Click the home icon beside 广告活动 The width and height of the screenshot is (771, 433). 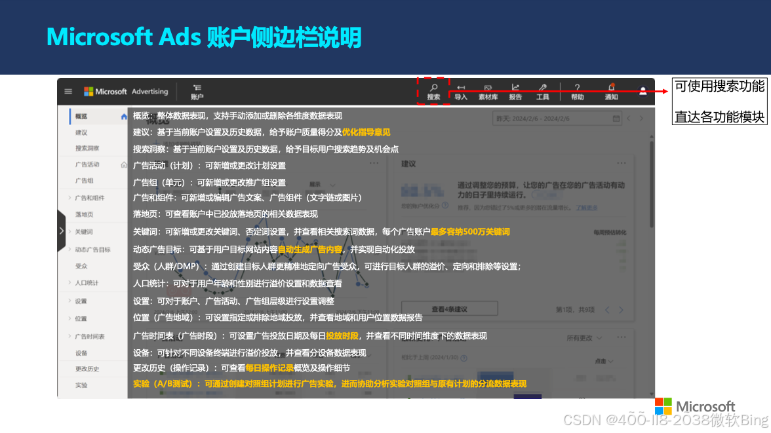click(x=124, y=164)
